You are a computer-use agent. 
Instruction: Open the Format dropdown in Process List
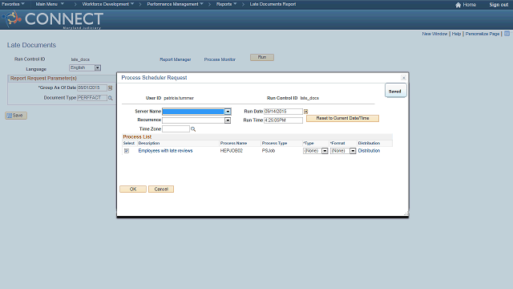353,151
